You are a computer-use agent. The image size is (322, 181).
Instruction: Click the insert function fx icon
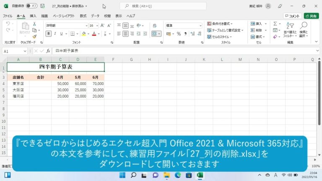point(48,51)
